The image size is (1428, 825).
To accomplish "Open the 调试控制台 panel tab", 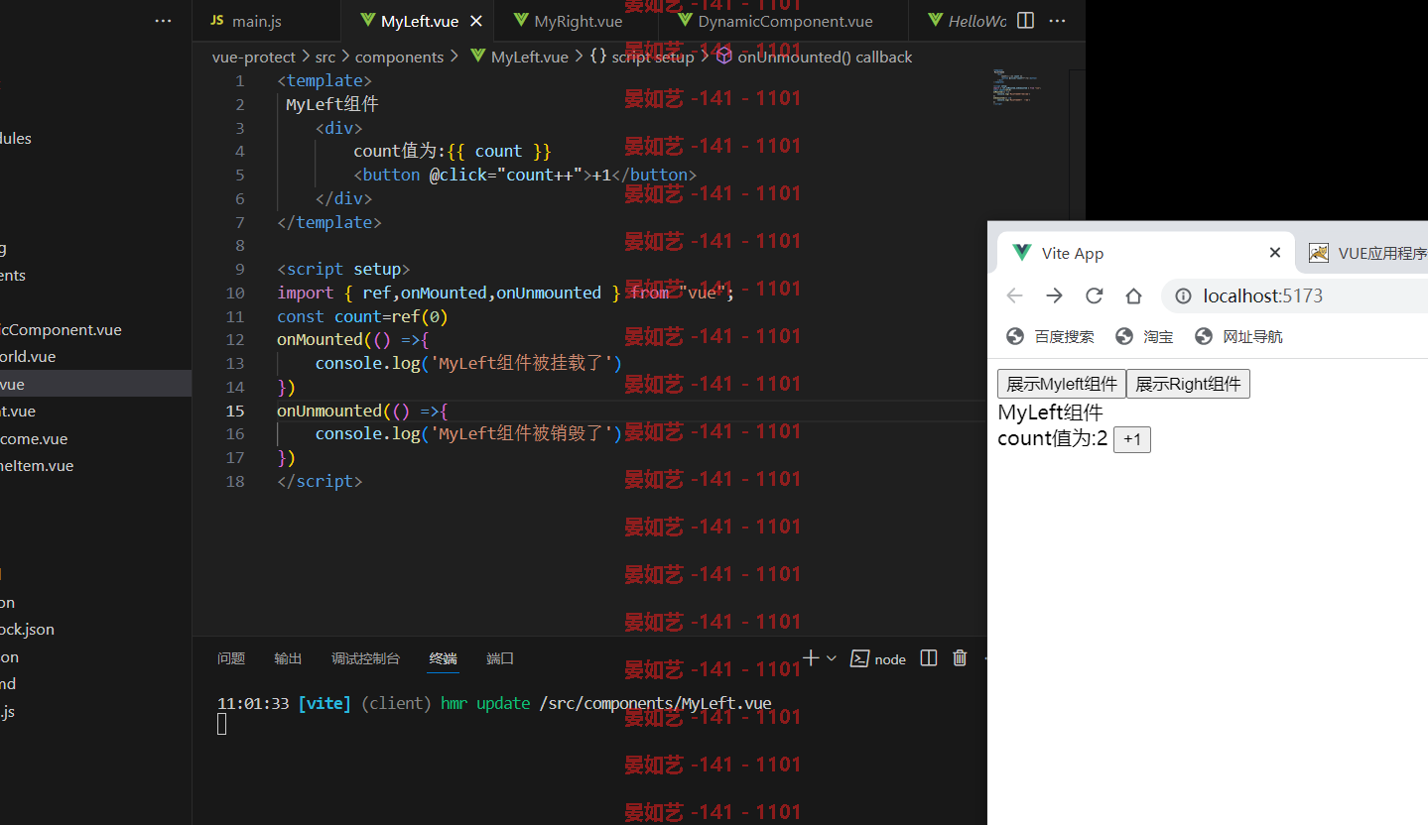I will [x=366, y=658].
